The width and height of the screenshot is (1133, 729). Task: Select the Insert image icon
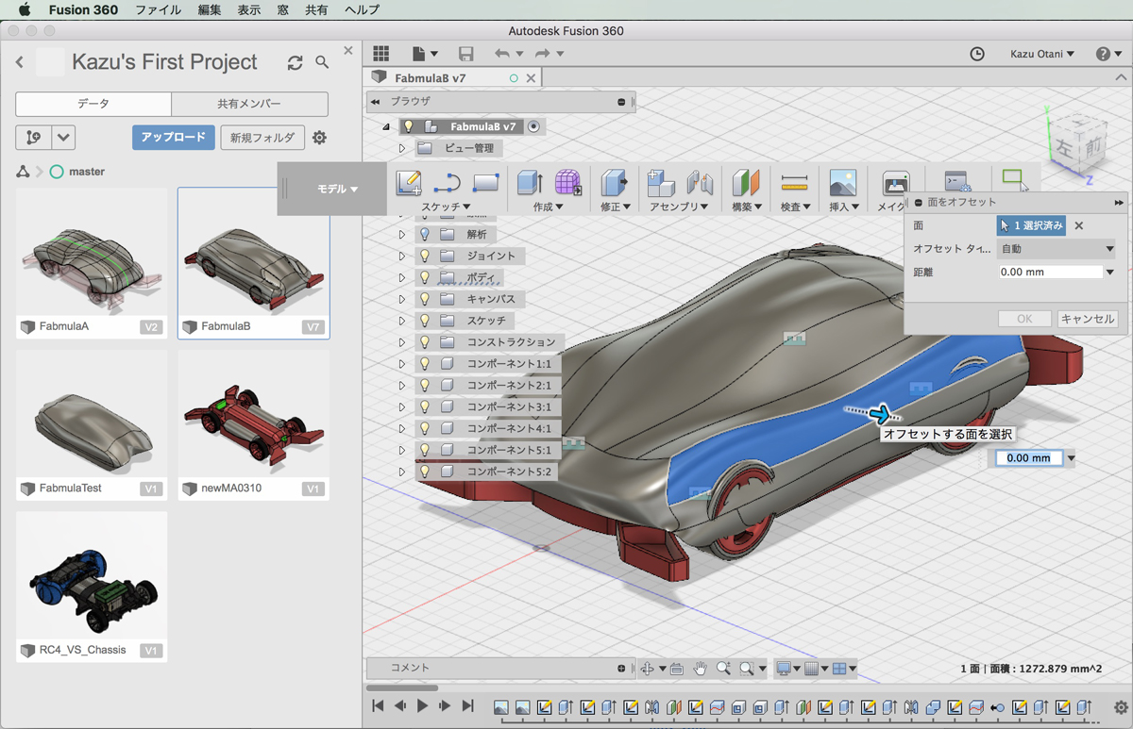[x=842, y=183]
